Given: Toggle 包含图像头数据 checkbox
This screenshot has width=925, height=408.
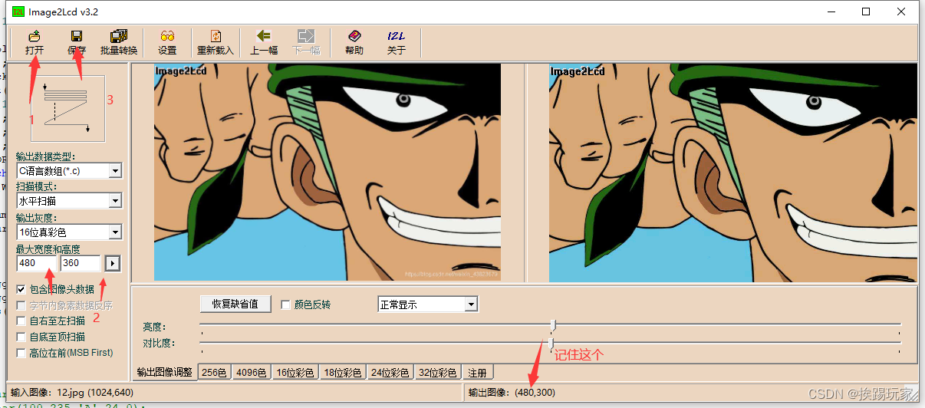Looking at the screenshot, I should tap(21, 289).
